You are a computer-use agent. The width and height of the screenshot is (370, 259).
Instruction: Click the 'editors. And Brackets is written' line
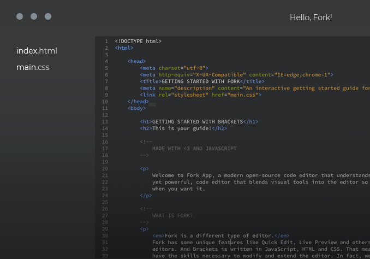point(261,249)
